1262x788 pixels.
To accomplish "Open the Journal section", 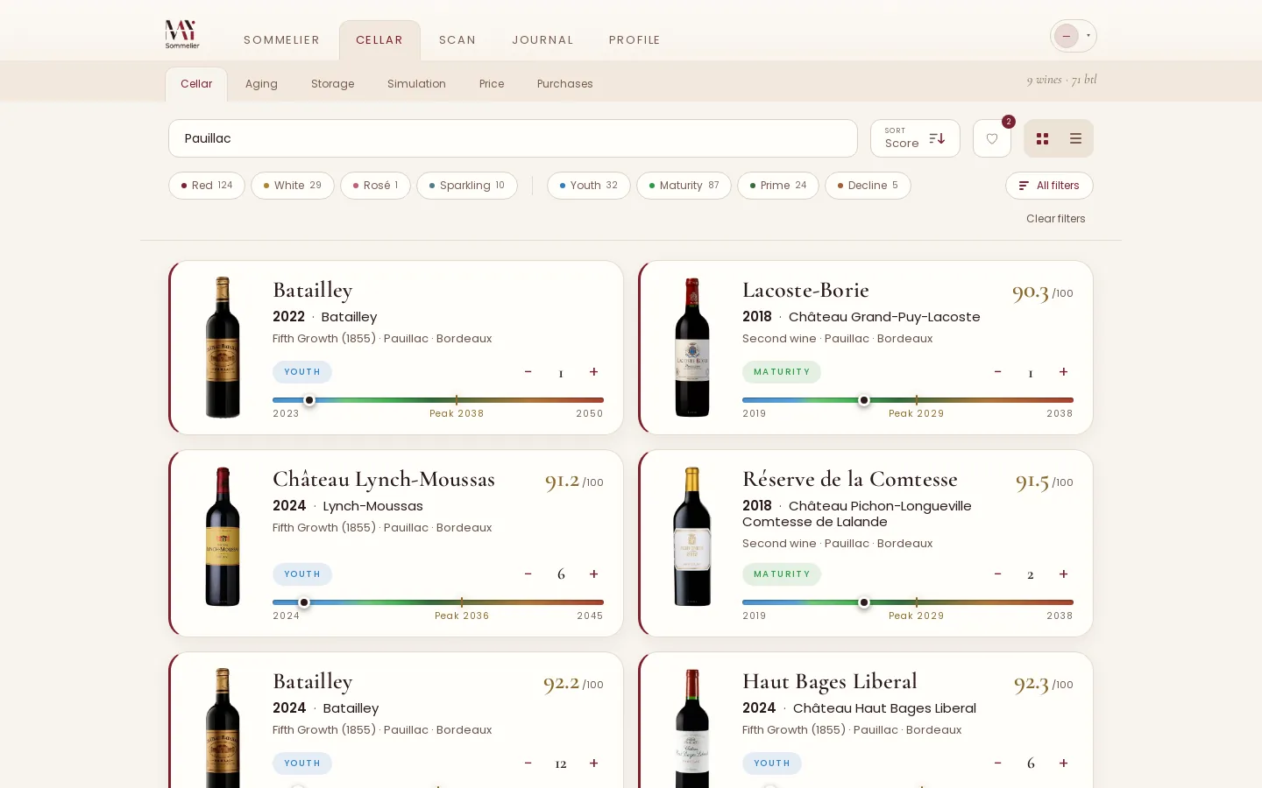I will [x=542, y=40].
